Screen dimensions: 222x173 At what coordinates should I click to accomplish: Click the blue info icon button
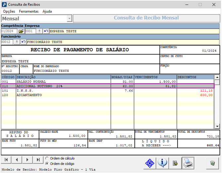(x=162, y=163)
